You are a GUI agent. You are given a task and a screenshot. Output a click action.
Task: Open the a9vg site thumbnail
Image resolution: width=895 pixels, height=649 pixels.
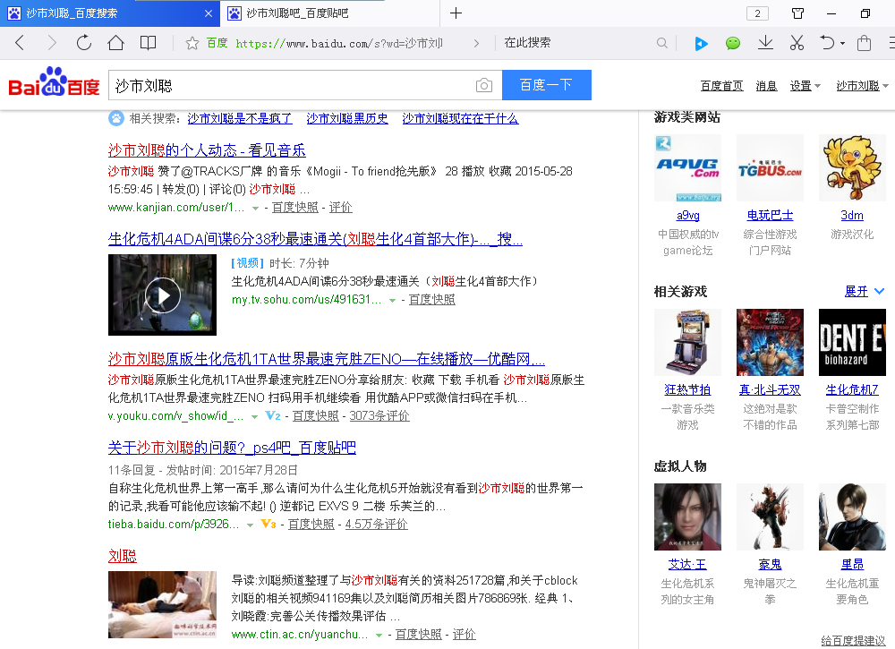[687, 167]
